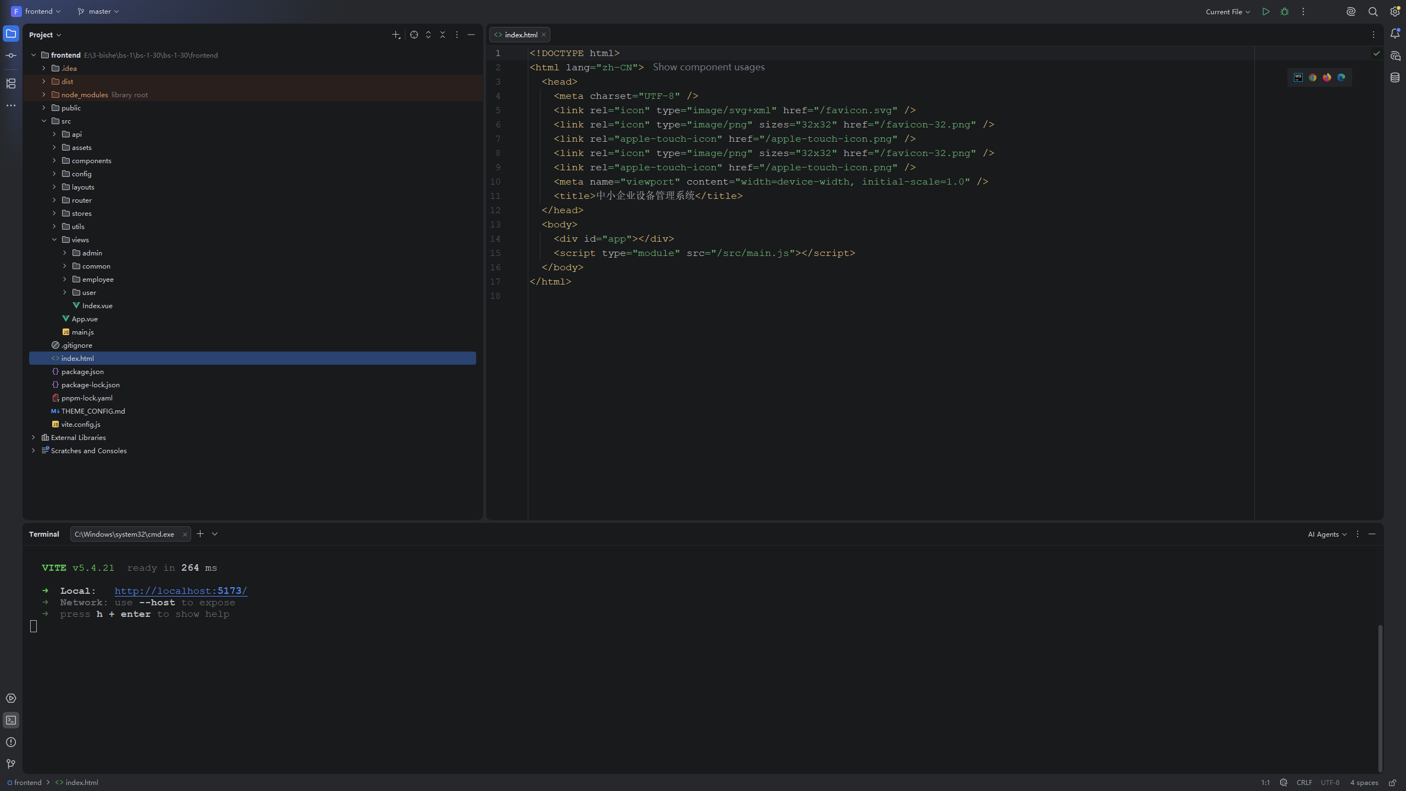This screenshot has width=1406, height=791.
Task: Open the Structure tool window icon
Action: [x=11, y=83]
